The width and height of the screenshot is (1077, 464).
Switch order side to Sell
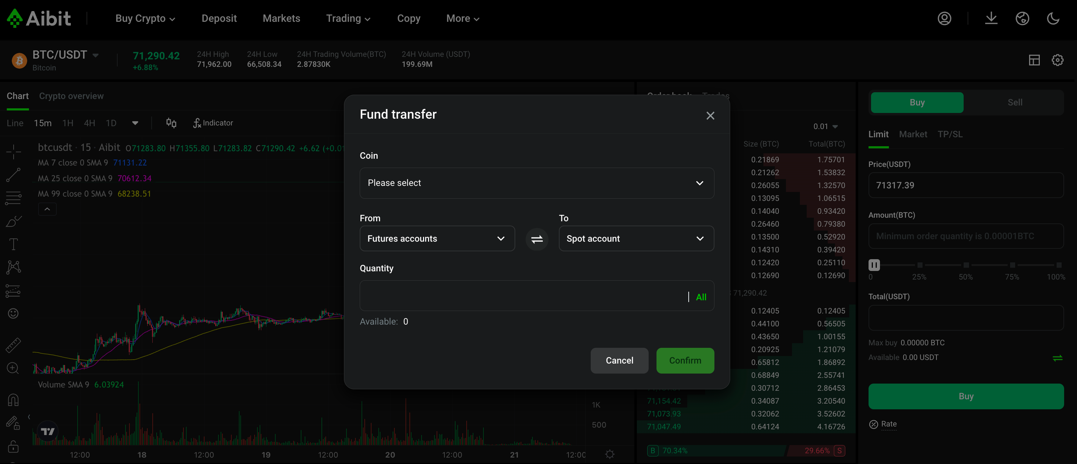1014,102
